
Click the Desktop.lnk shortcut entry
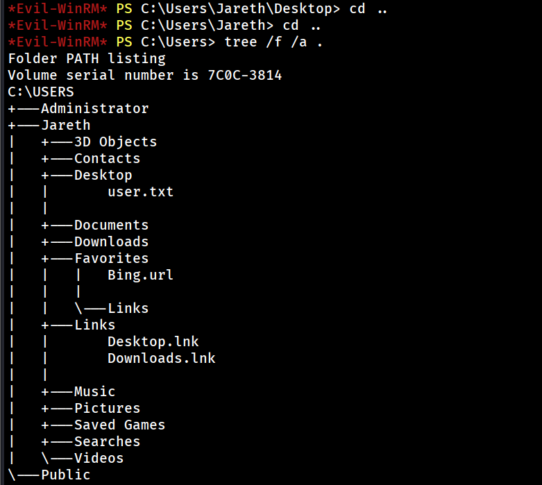coord(153,341)
